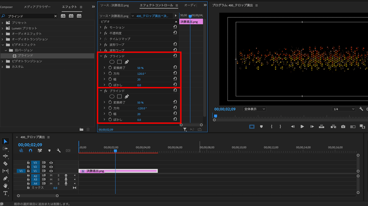Open the 全体表示 zoom level dropdown
The width and height of the screenshot is (368, 206).
click(x=254, y=109)
